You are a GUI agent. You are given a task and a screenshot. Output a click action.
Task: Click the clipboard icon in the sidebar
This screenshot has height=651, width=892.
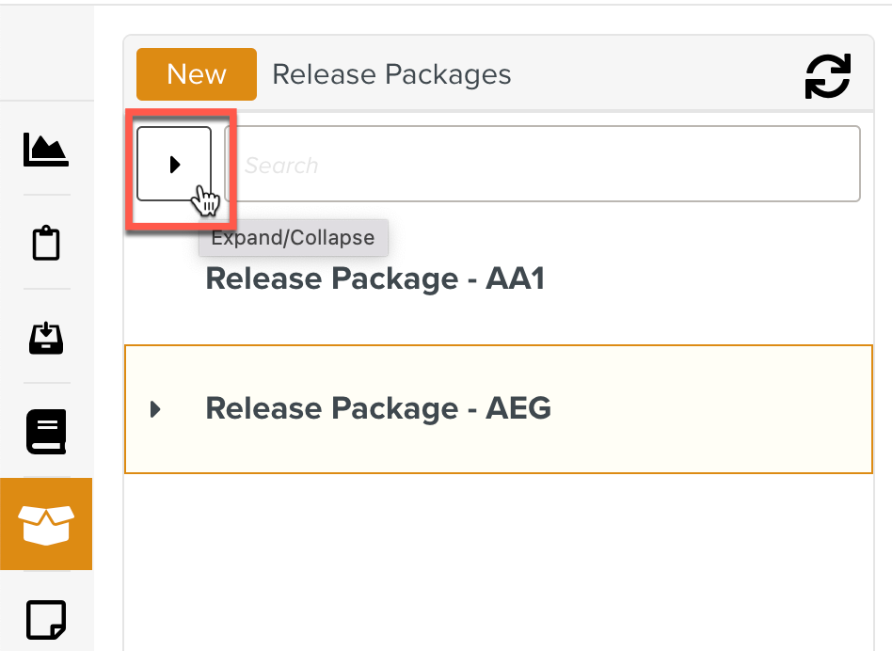point(46,243)
